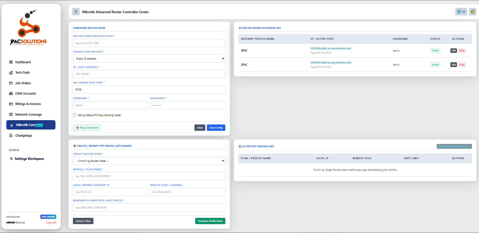Open the Dashboard grid icon in sidebar
479x233 pixels.
(x=11, y=62)
